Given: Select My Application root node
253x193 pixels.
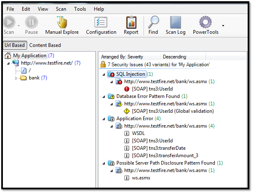Looking at the screenshot, I should tap(30, 56).
